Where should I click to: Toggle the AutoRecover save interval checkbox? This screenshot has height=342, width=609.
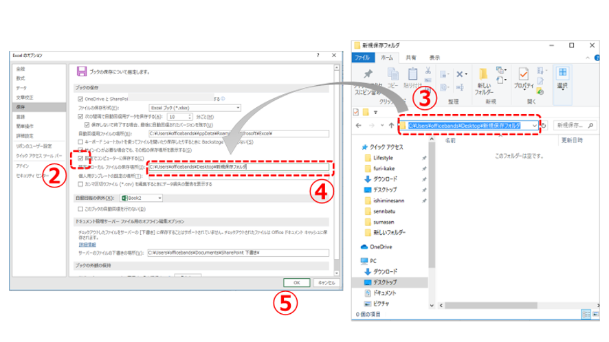coord(80,117)
